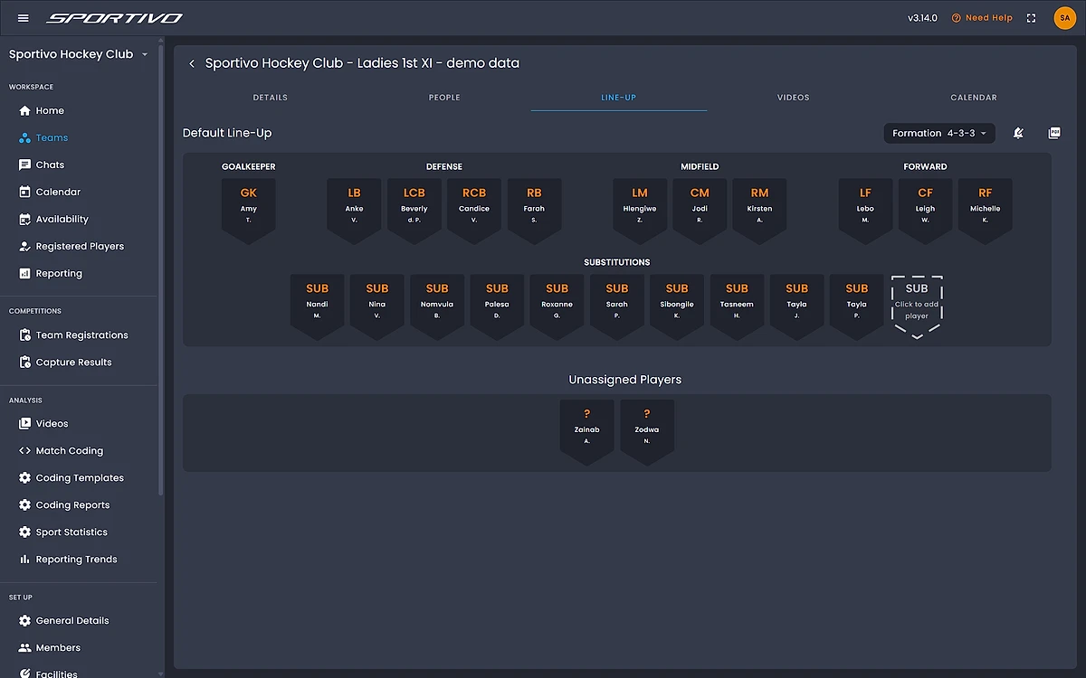Viewport: 1086px width, 678px height.
Task: Select unassigned player Zainab A.
Action: tap(587, 431)
